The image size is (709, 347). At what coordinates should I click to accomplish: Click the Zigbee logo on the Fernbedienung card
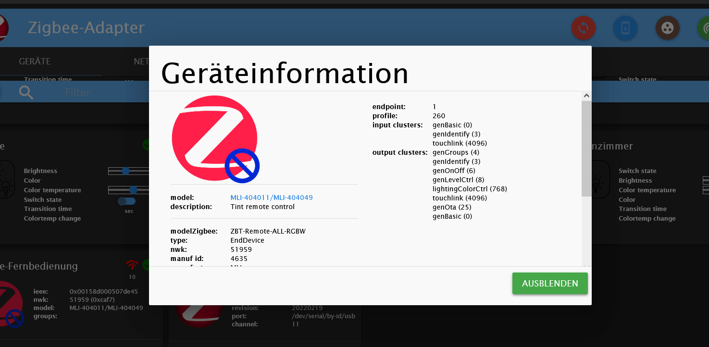(12, 305)
